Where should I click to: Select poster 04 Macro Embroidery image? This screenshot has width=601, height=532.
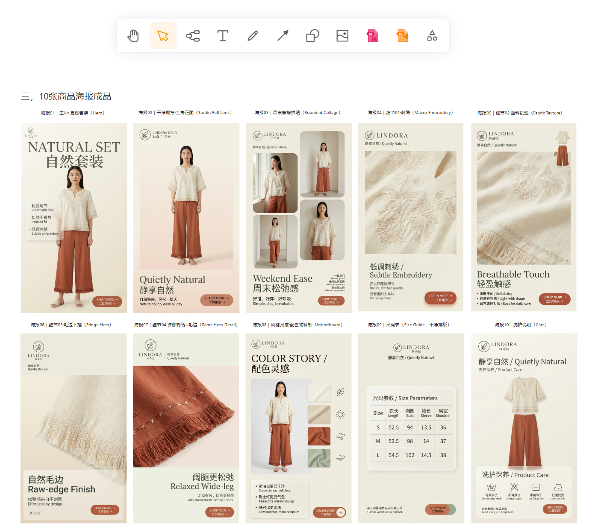pyautogui.click(x=411, y=217)
